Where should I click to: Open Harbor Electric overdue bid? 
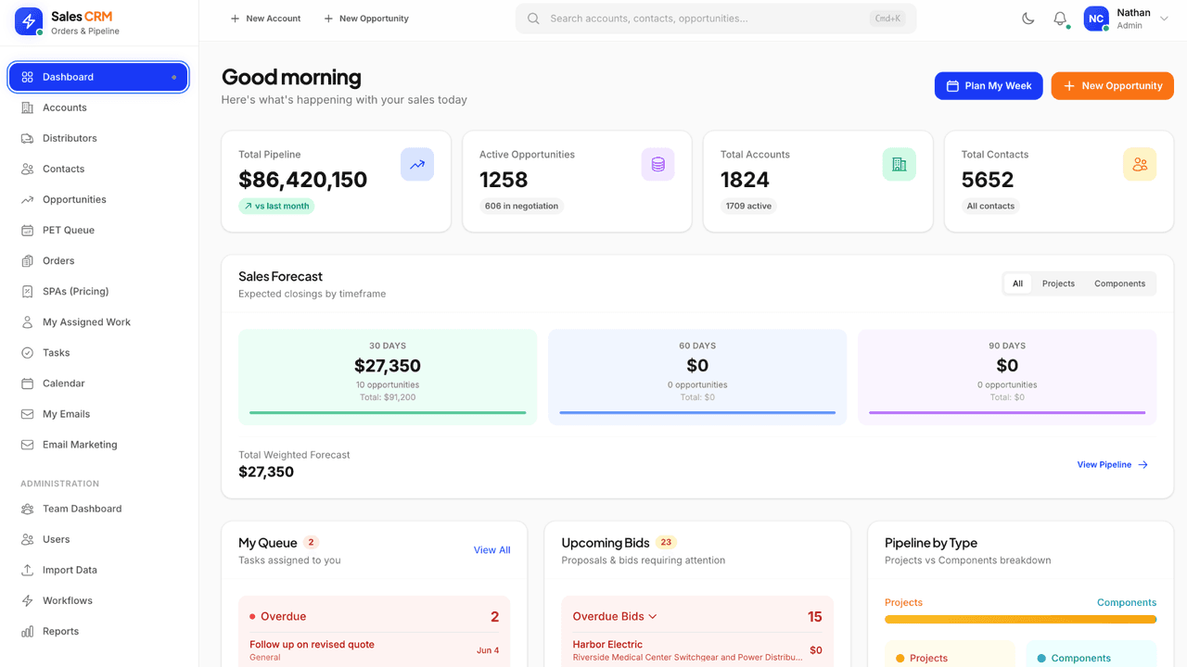tap(697, 650)
